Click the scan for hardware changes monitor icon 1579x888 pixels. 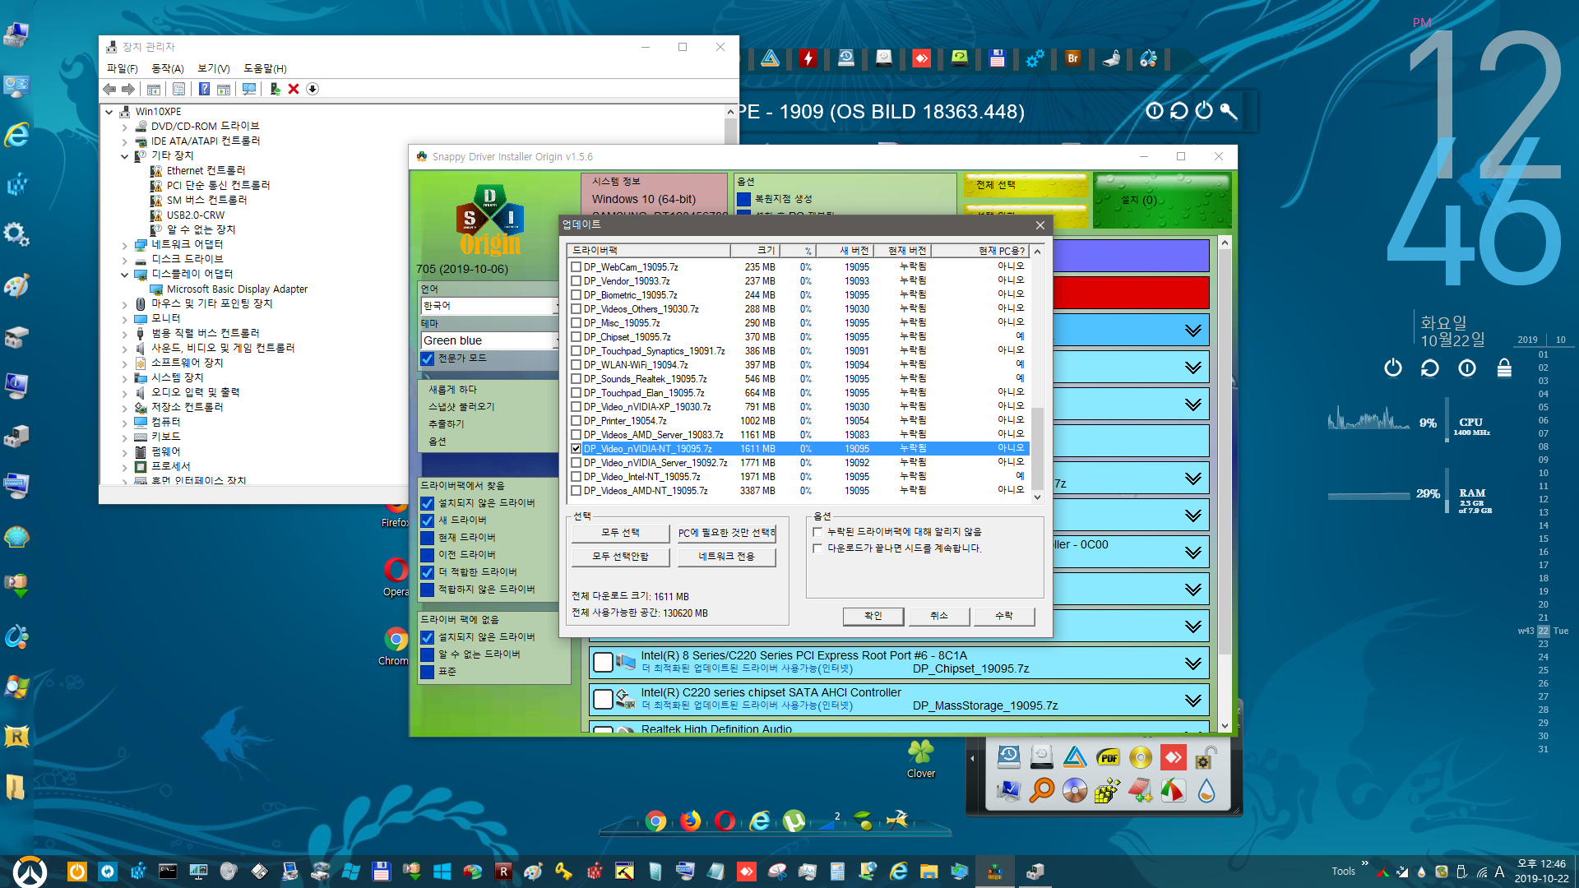[249, 89]
